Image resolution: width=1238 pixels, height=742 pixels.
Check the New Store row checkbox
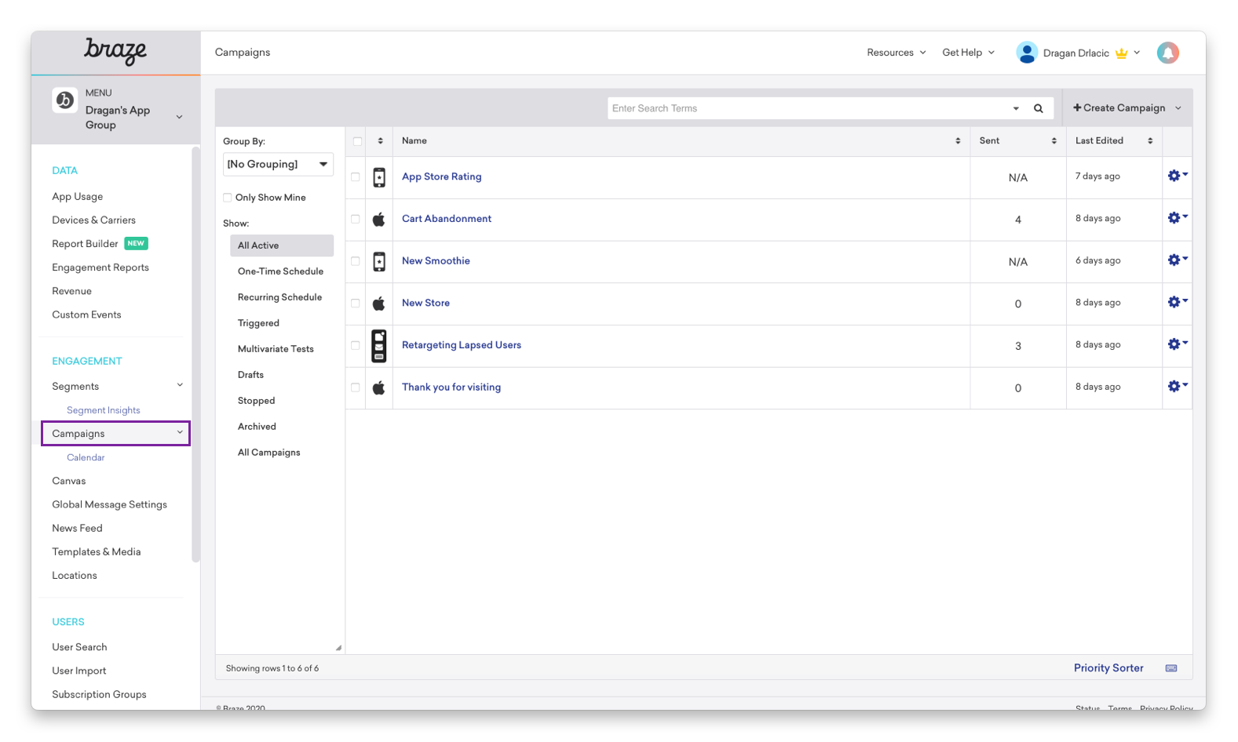coord(356,303)
